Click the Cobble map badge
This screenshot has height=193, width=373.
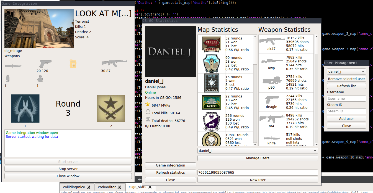[x=212, y=122]
